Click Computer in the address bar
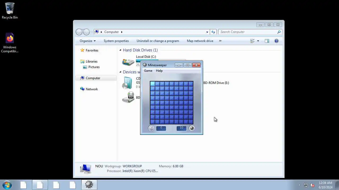339x190 pixels. coord(111,32)
